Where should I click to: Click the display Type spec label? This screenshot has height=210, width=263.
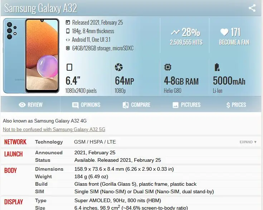coord(40,200)
